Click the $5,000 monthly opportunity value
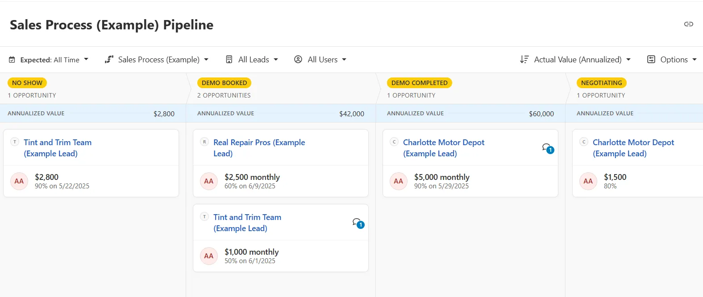This screenshot has width=703, height=297. tap(441, 177)
